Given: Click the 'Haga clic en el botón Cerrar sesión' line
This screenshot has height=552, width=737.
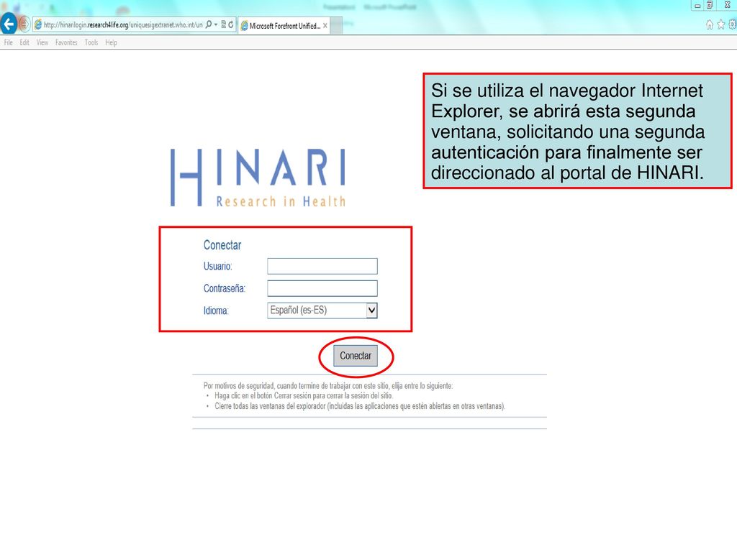Looking at the screenshot, I should (304, 396).
